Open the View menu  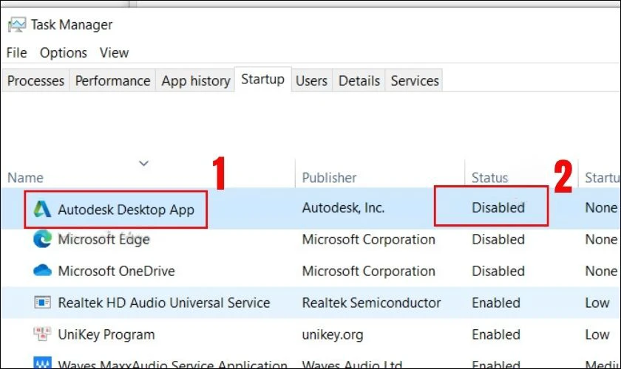114,52
